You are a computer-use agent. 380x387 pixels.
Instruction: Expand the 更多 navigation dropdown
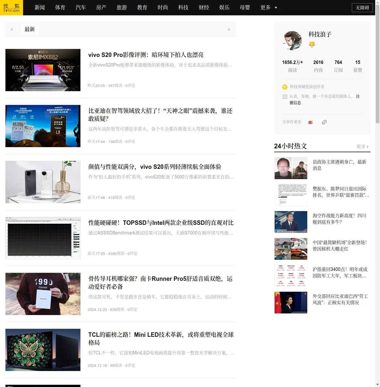pyautogui.click(x=268, y=7)
